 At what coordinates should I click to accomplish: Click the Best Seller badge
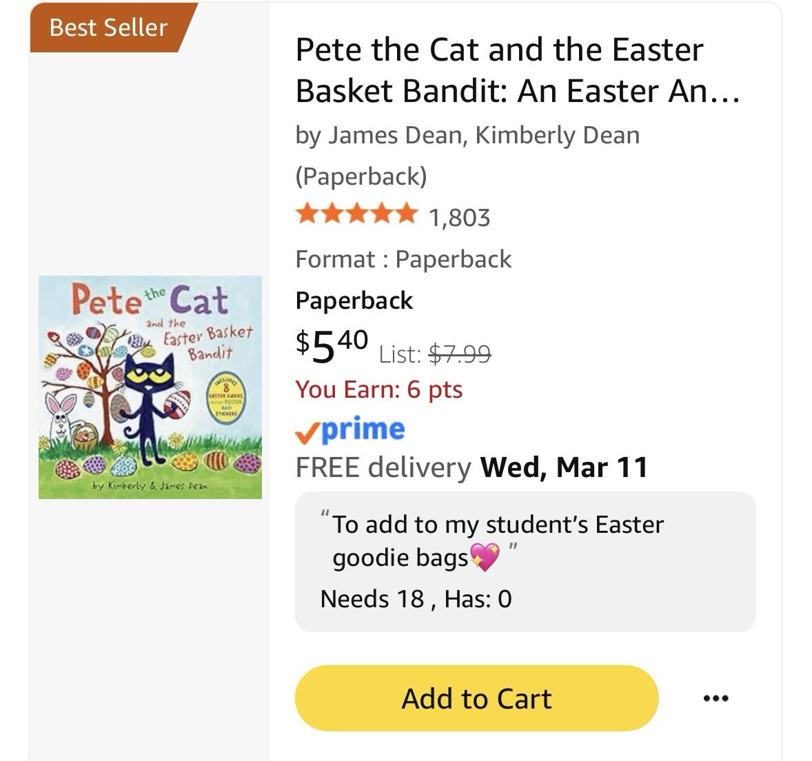pyautogui.click(x=109, y=28)
